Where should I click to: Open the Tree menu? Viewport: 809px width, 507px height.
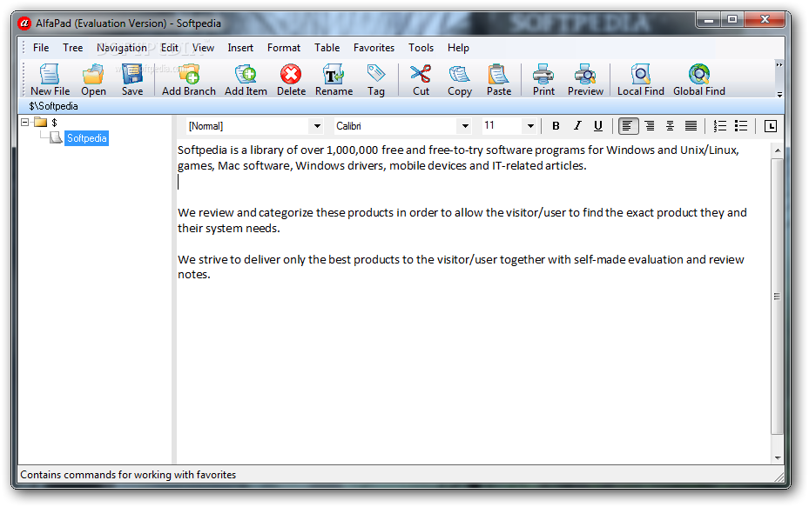[x=73, y=48]
